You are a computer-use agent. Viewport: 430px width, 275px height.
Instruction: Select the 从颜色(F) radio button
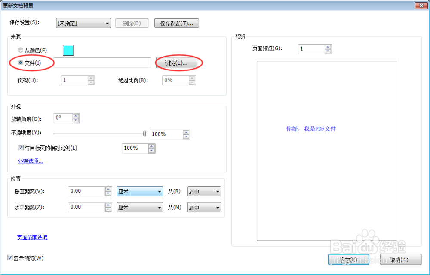[x=21, y=50]
